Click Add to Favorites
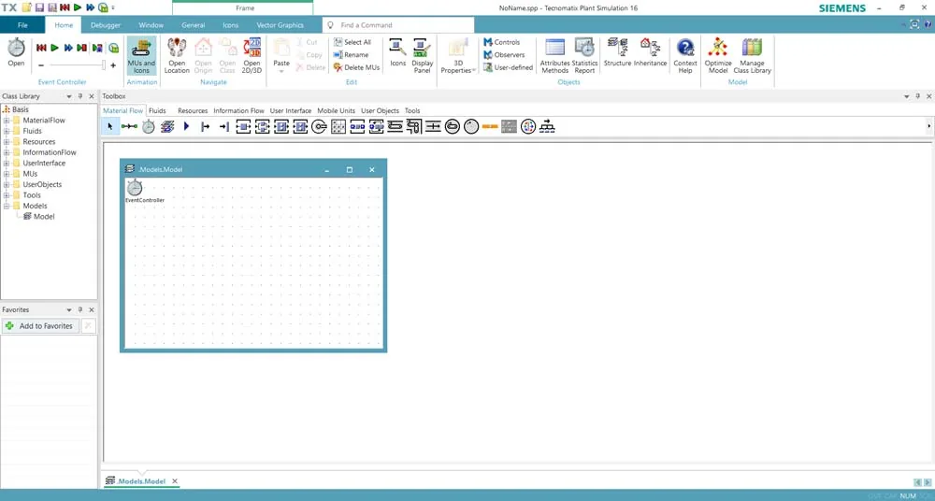935x501 pixels. (x=40, y=325)
